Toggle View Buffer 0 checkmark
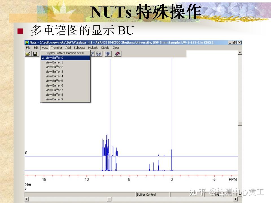This screenshot has width=271, height=203. pos(54,58)
